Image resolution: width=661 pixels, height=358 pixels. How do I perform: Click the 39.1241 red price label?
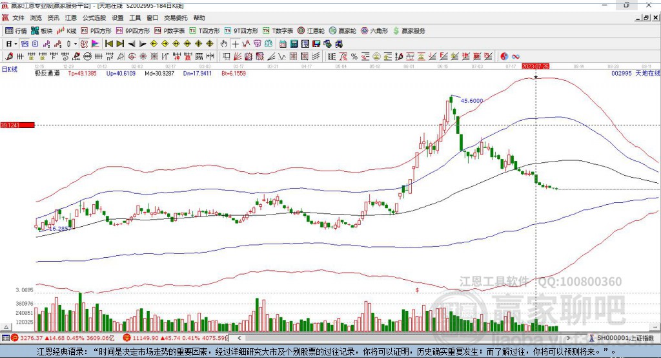point(17,125)
